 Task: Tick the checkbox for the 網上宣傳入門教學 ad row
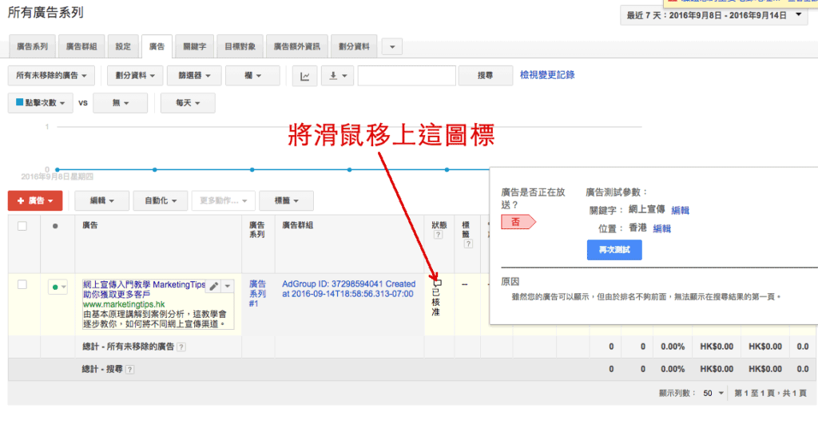[x=22, y=284]
